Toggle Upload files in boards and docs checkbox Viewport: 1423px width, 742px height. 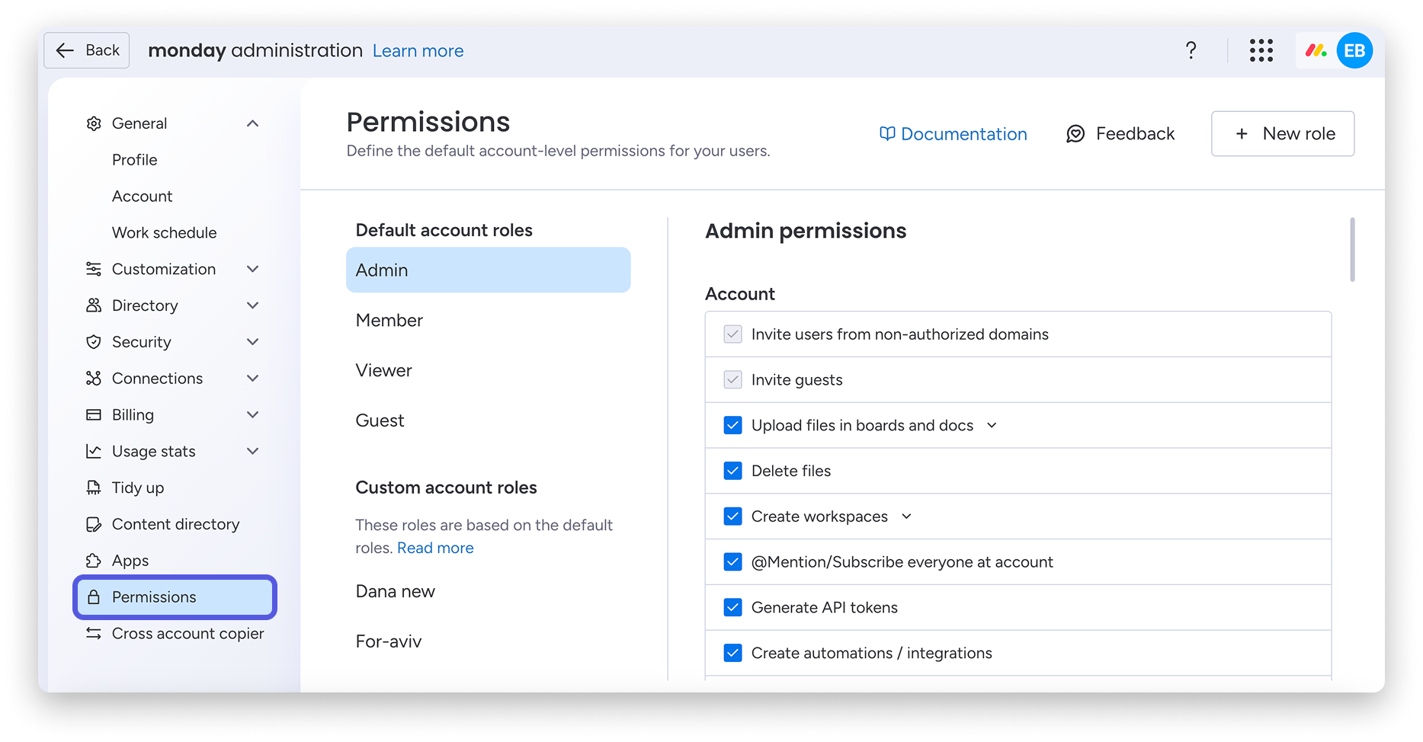tap(732, 425)
